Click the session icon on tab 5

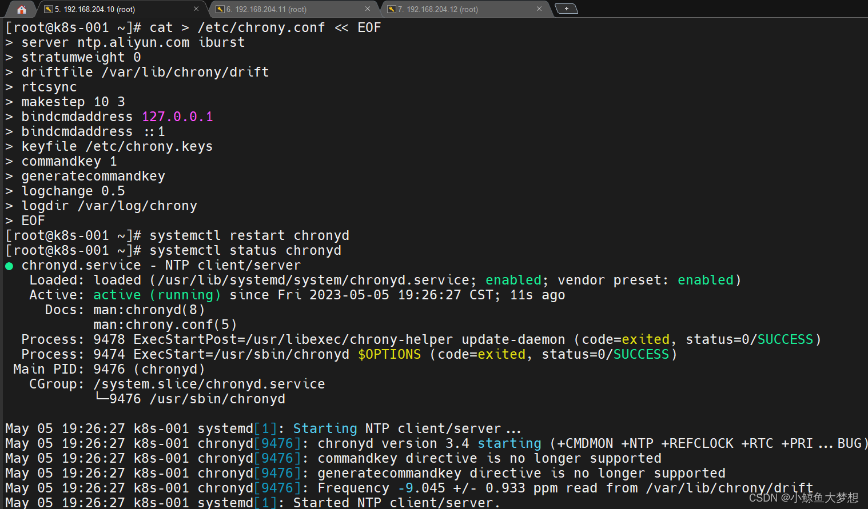(49, 9)
